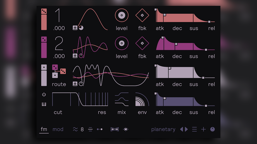The image size is (257, 144).
Task: Open the preset list menu icon
Action: 194,129
